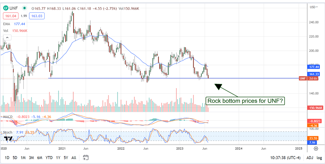Click the 150.966K volume scale label
Image resolution: width=325 pixels, height=164 pixels.
click(x=316, y=108)
